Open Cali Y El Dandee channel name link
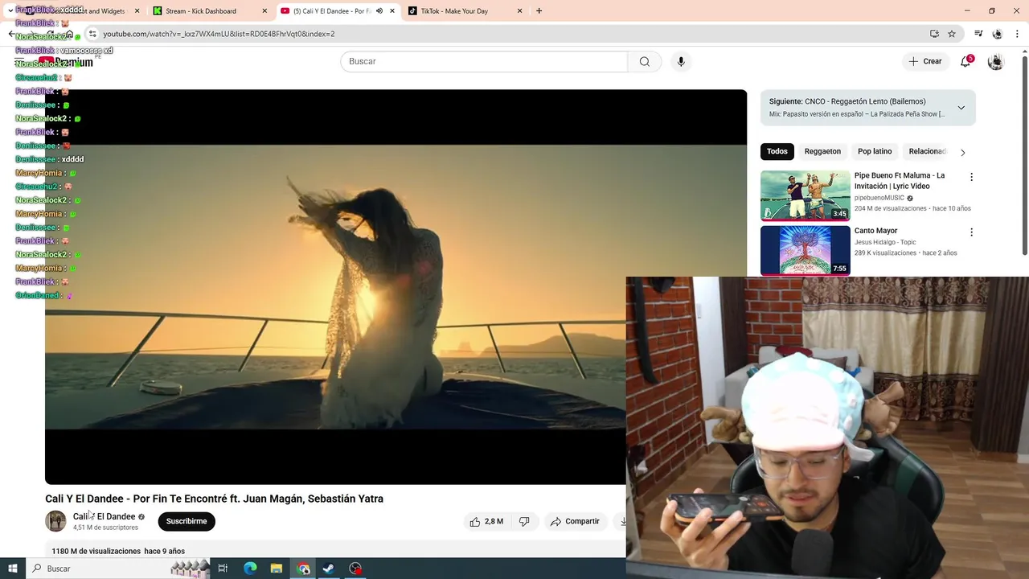1029x579 pixels. [104, 516]
